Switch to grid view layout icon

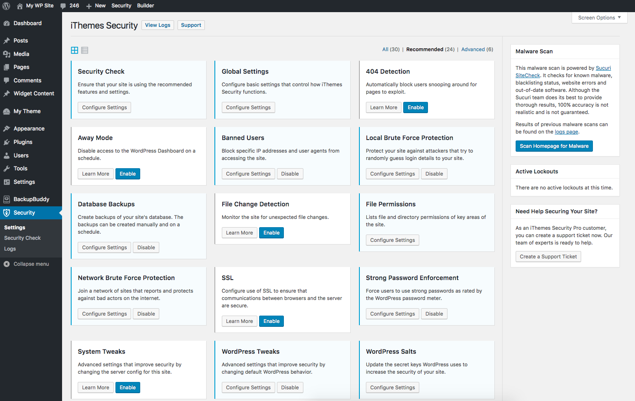(75, 50)
